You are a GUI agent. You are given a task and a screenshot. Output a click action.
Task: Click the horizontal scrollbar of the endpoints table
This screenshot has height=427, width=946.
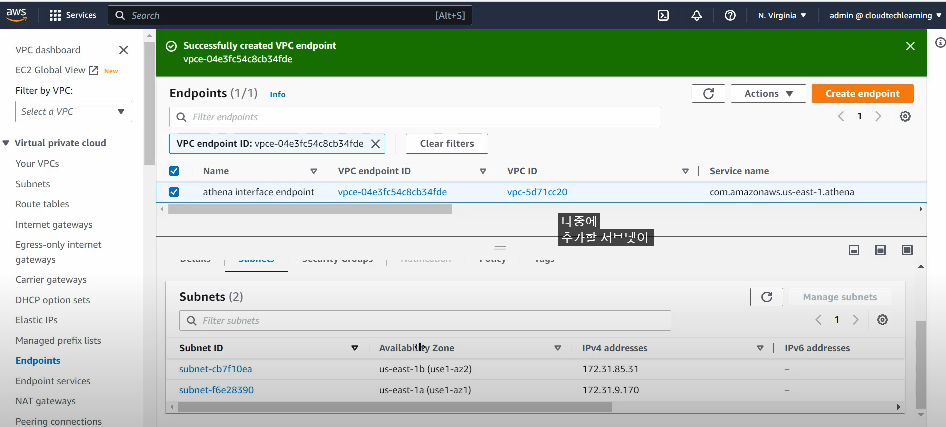tap(310, 209)
